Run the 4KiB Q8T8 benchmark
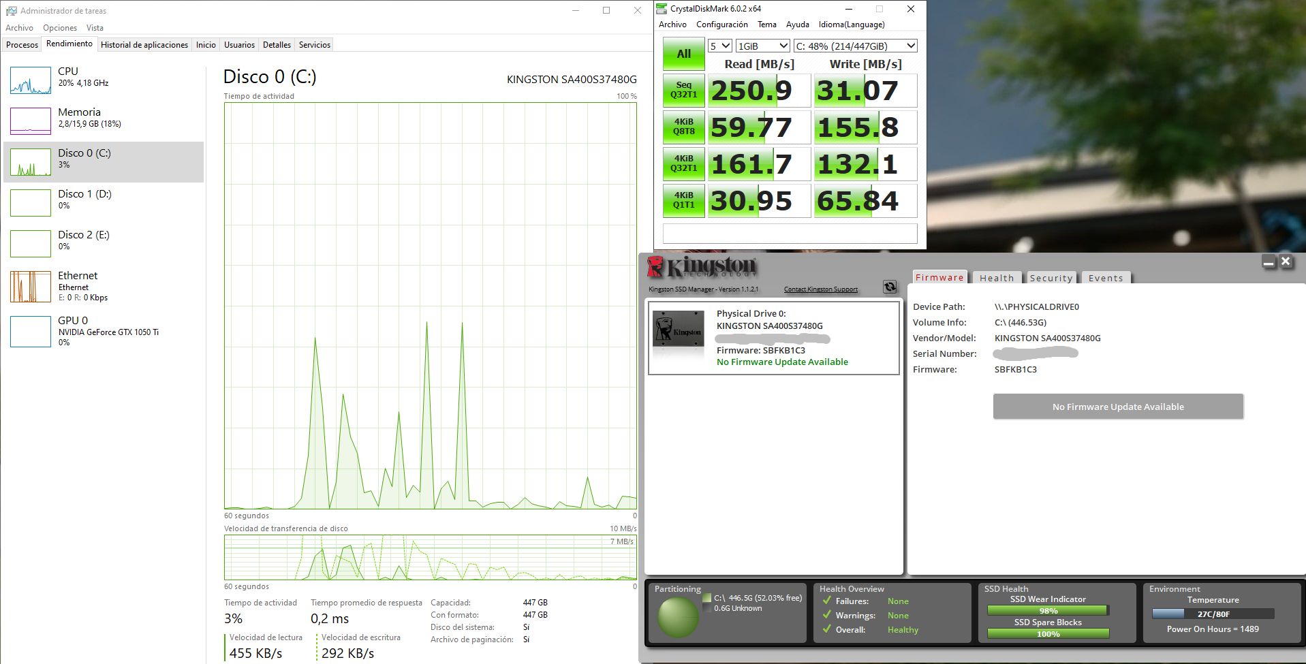Screen dimensions: 1306x664 point(684,127)
